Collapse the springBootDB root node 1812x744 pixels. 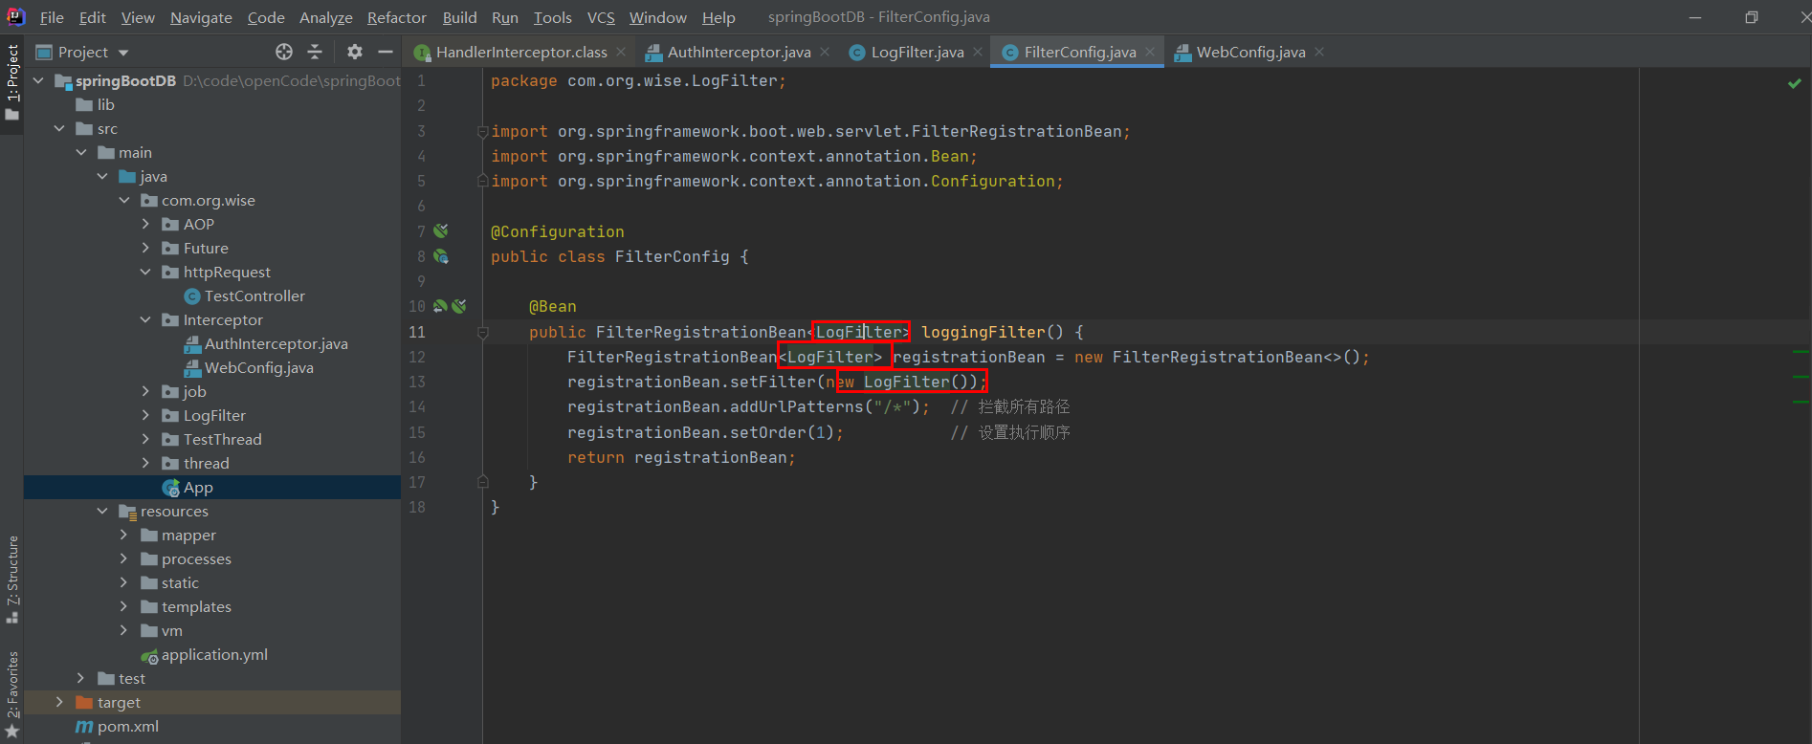click(38, 80)
